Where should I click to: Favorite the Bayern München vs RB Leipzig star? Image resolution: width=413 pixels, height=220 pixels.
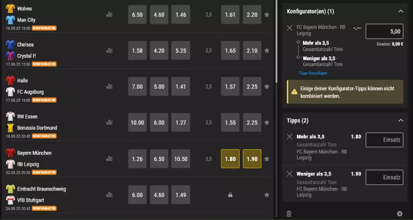coord(267,159)
